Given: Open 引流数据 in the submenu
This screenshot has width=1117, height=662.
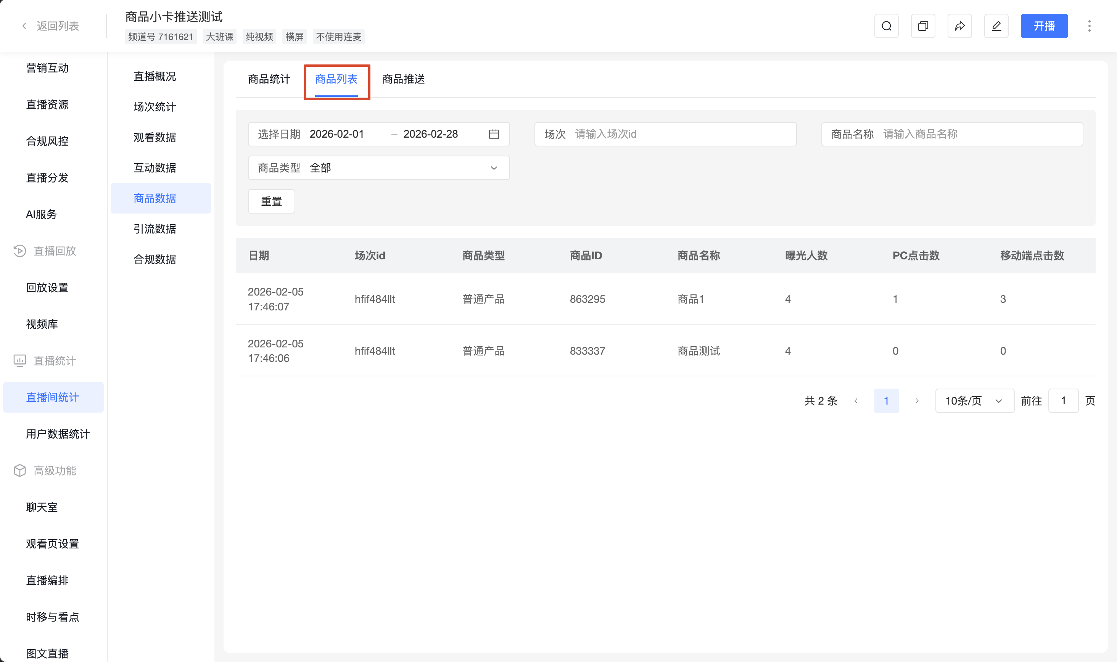Looking at the screenshot, I should click(x=161, y=229).
